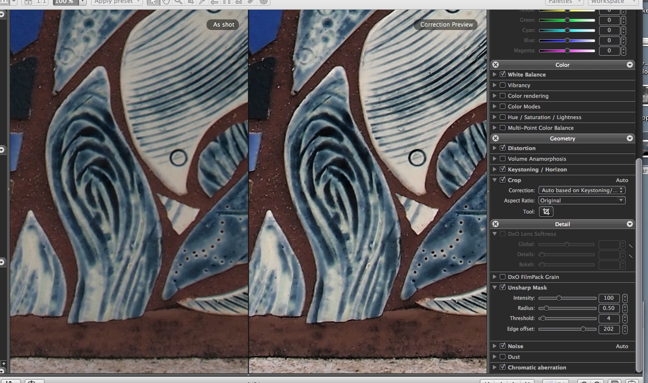Click the crop tool icon button
Viewport: 648px width, 383px height.
point(546,212)
